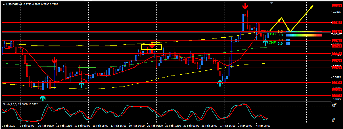This screenshot has width=343, height=129.
Task: Select the 0.7635 red price level label
Action: point(336,95)
